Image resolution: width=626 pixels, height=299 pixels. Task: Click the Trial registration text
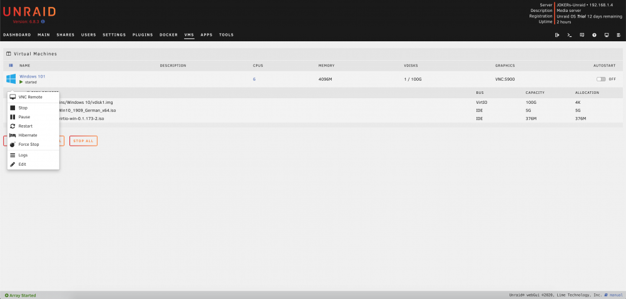582,16
